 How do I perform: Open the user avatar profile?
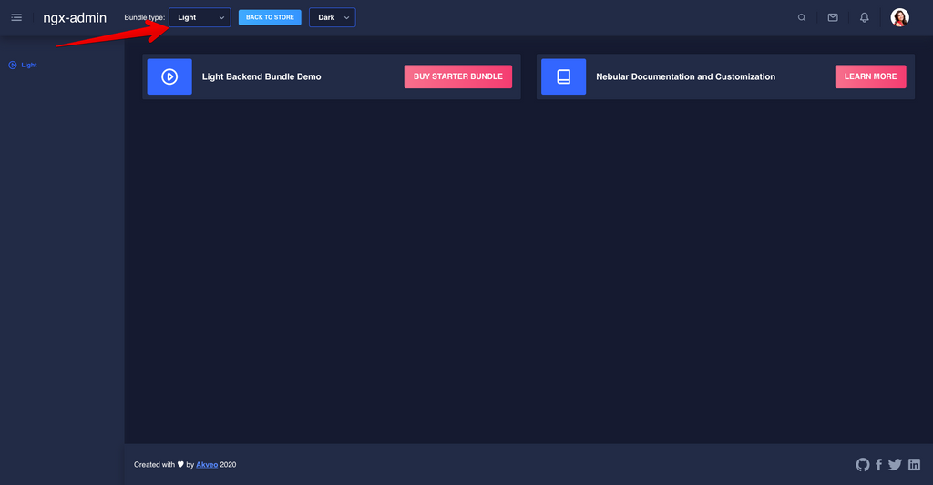[x=899, y=17]
